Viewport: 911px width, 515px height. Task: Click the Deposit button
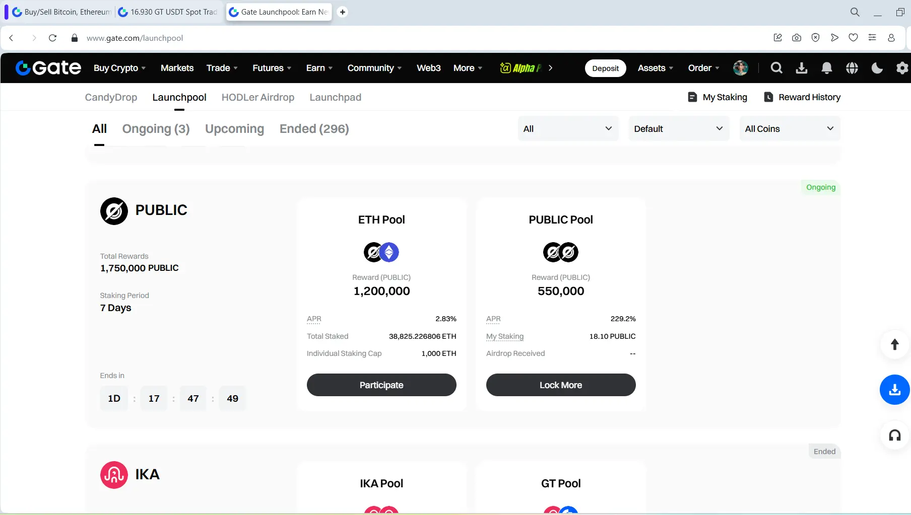605,68
